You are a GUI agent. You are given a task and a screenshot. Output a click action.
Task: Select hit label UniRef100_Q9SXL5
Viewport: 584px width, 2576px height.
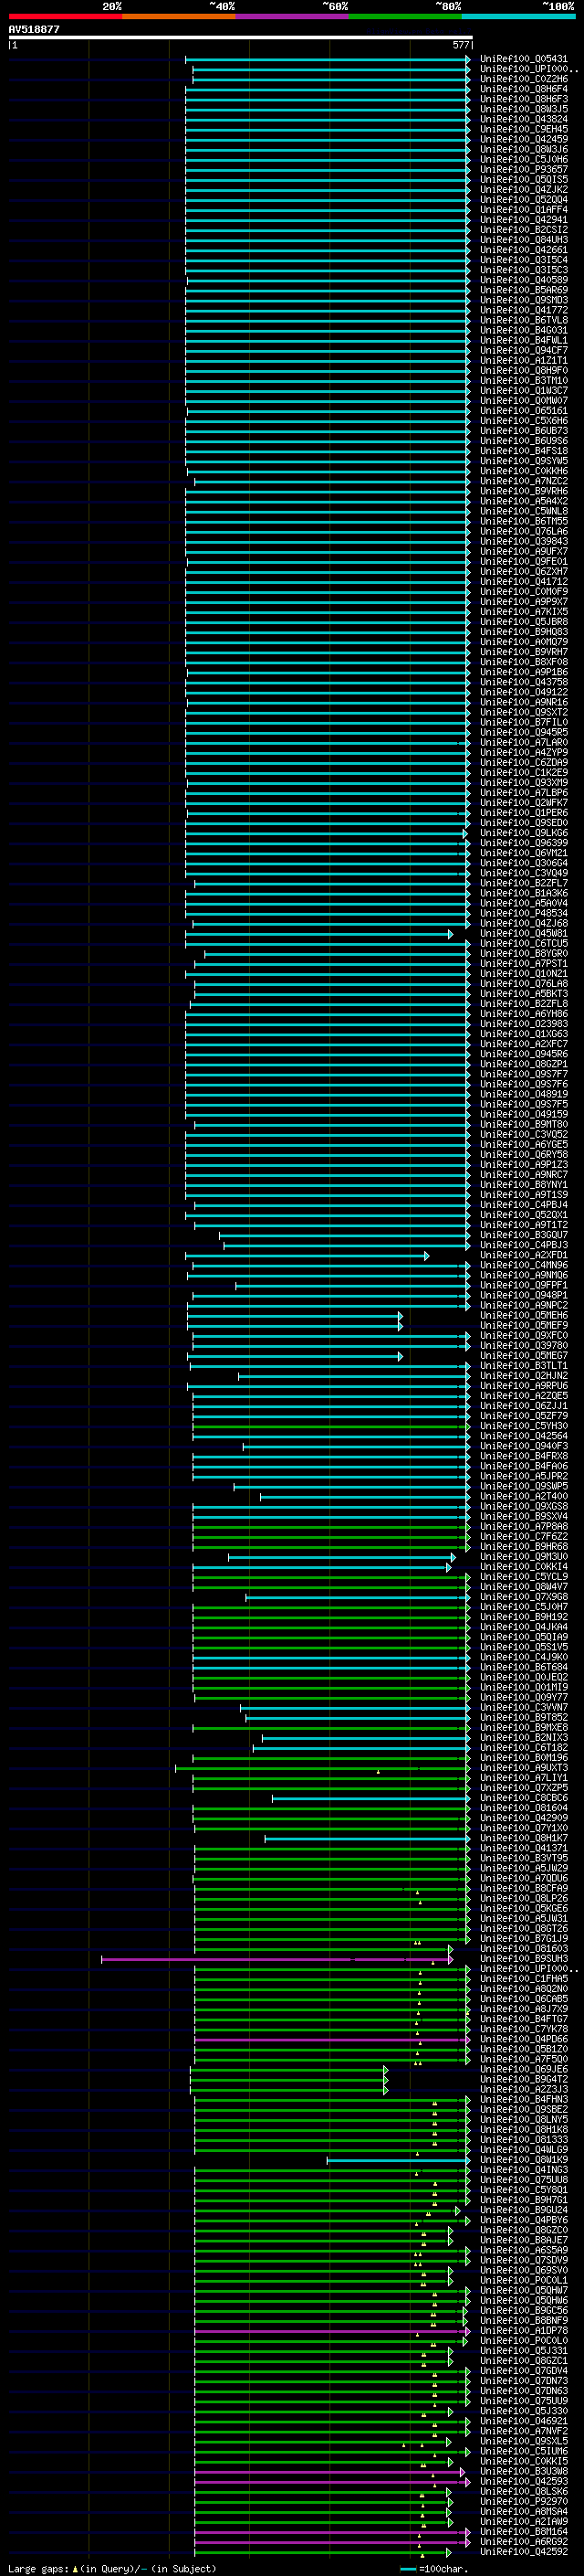[x=524, y=2441]
